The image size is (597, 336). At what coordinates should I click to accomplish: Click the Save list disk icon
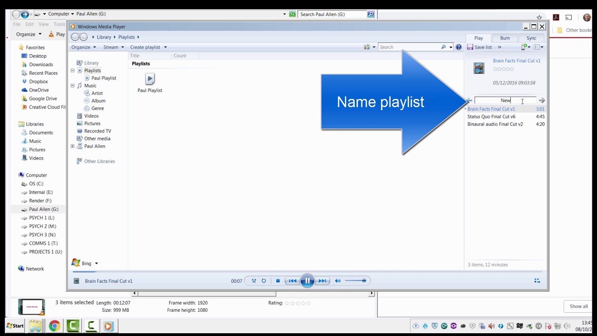[470, 47]
